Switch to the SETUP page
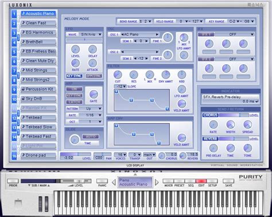The width and height of the screenshot is (272, 217). (x=212, y=181)
